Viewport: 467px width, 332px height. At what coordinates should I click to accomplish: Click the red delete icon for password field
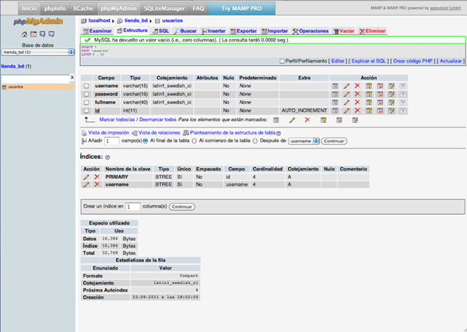[358, 94]
